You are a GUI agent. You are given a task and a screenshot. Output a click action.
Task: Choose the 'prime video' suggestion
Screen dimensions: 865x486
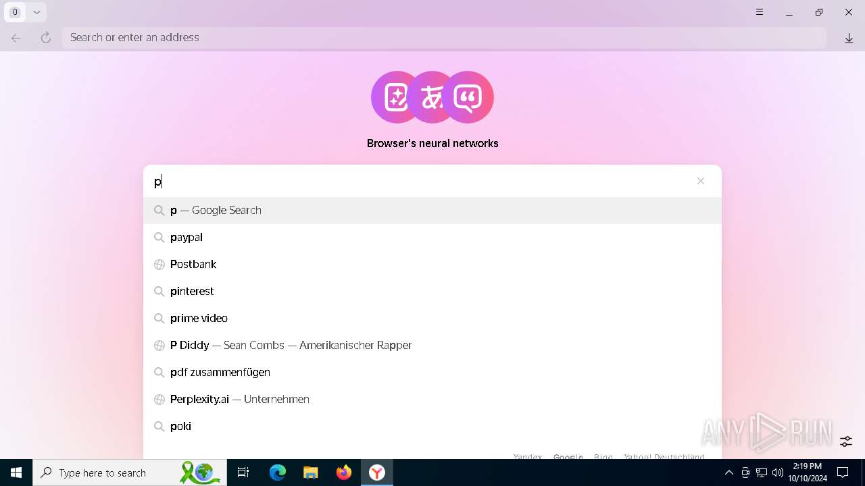[432, 318]
